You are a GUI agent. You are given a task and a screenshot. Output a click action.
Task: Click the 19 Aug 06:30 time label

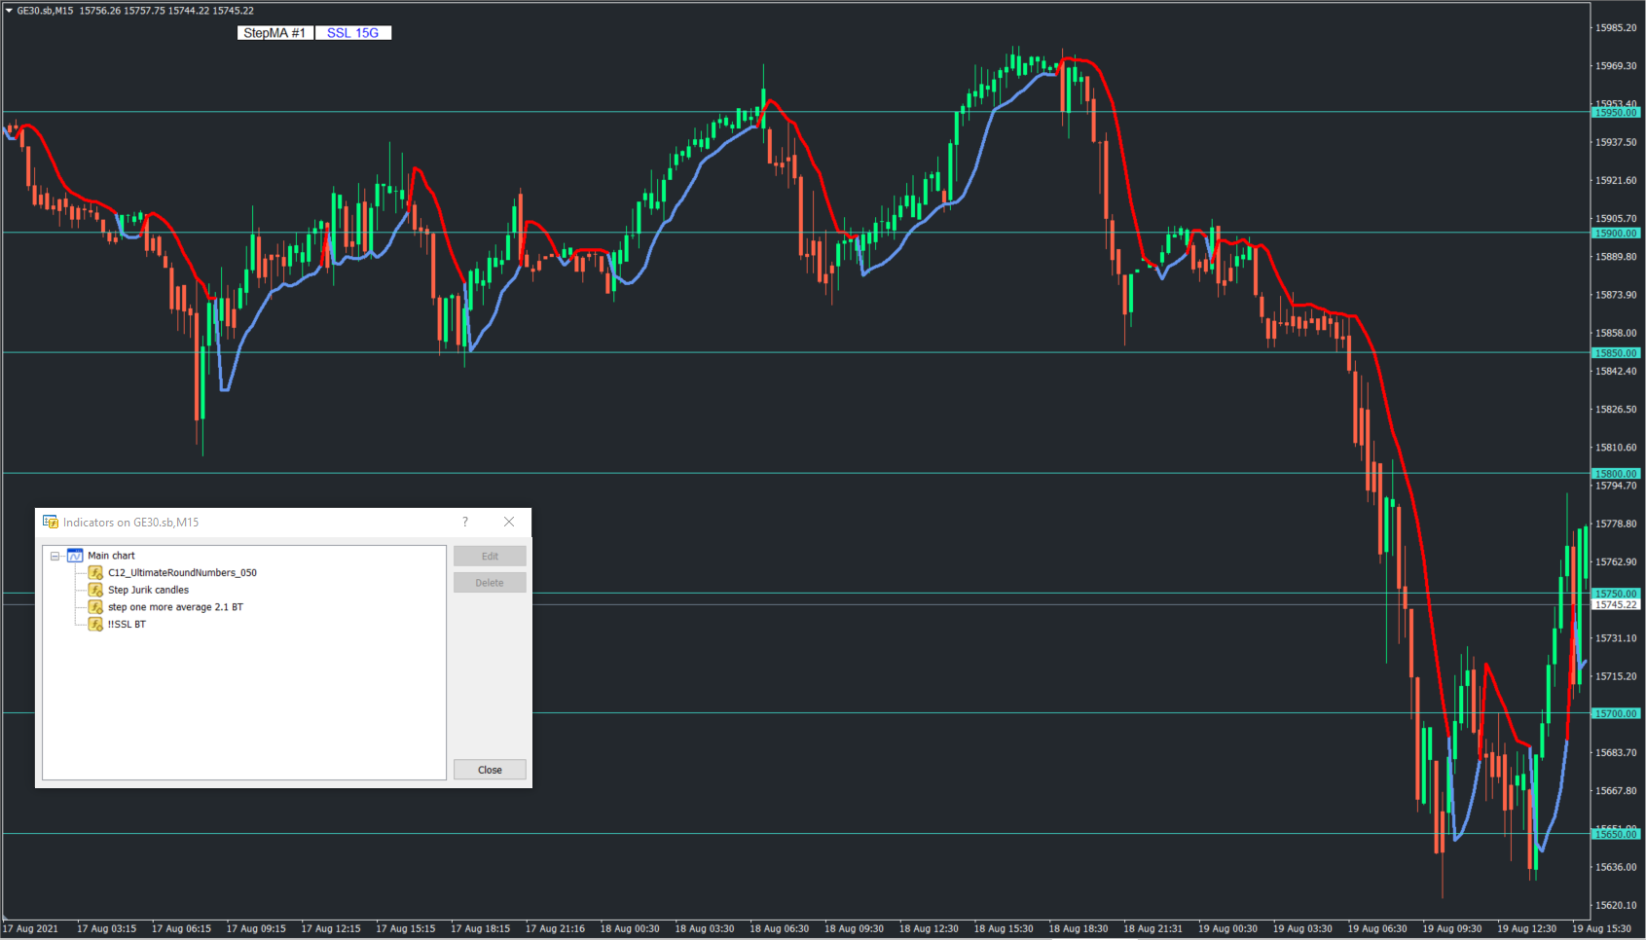[1377, 929]
